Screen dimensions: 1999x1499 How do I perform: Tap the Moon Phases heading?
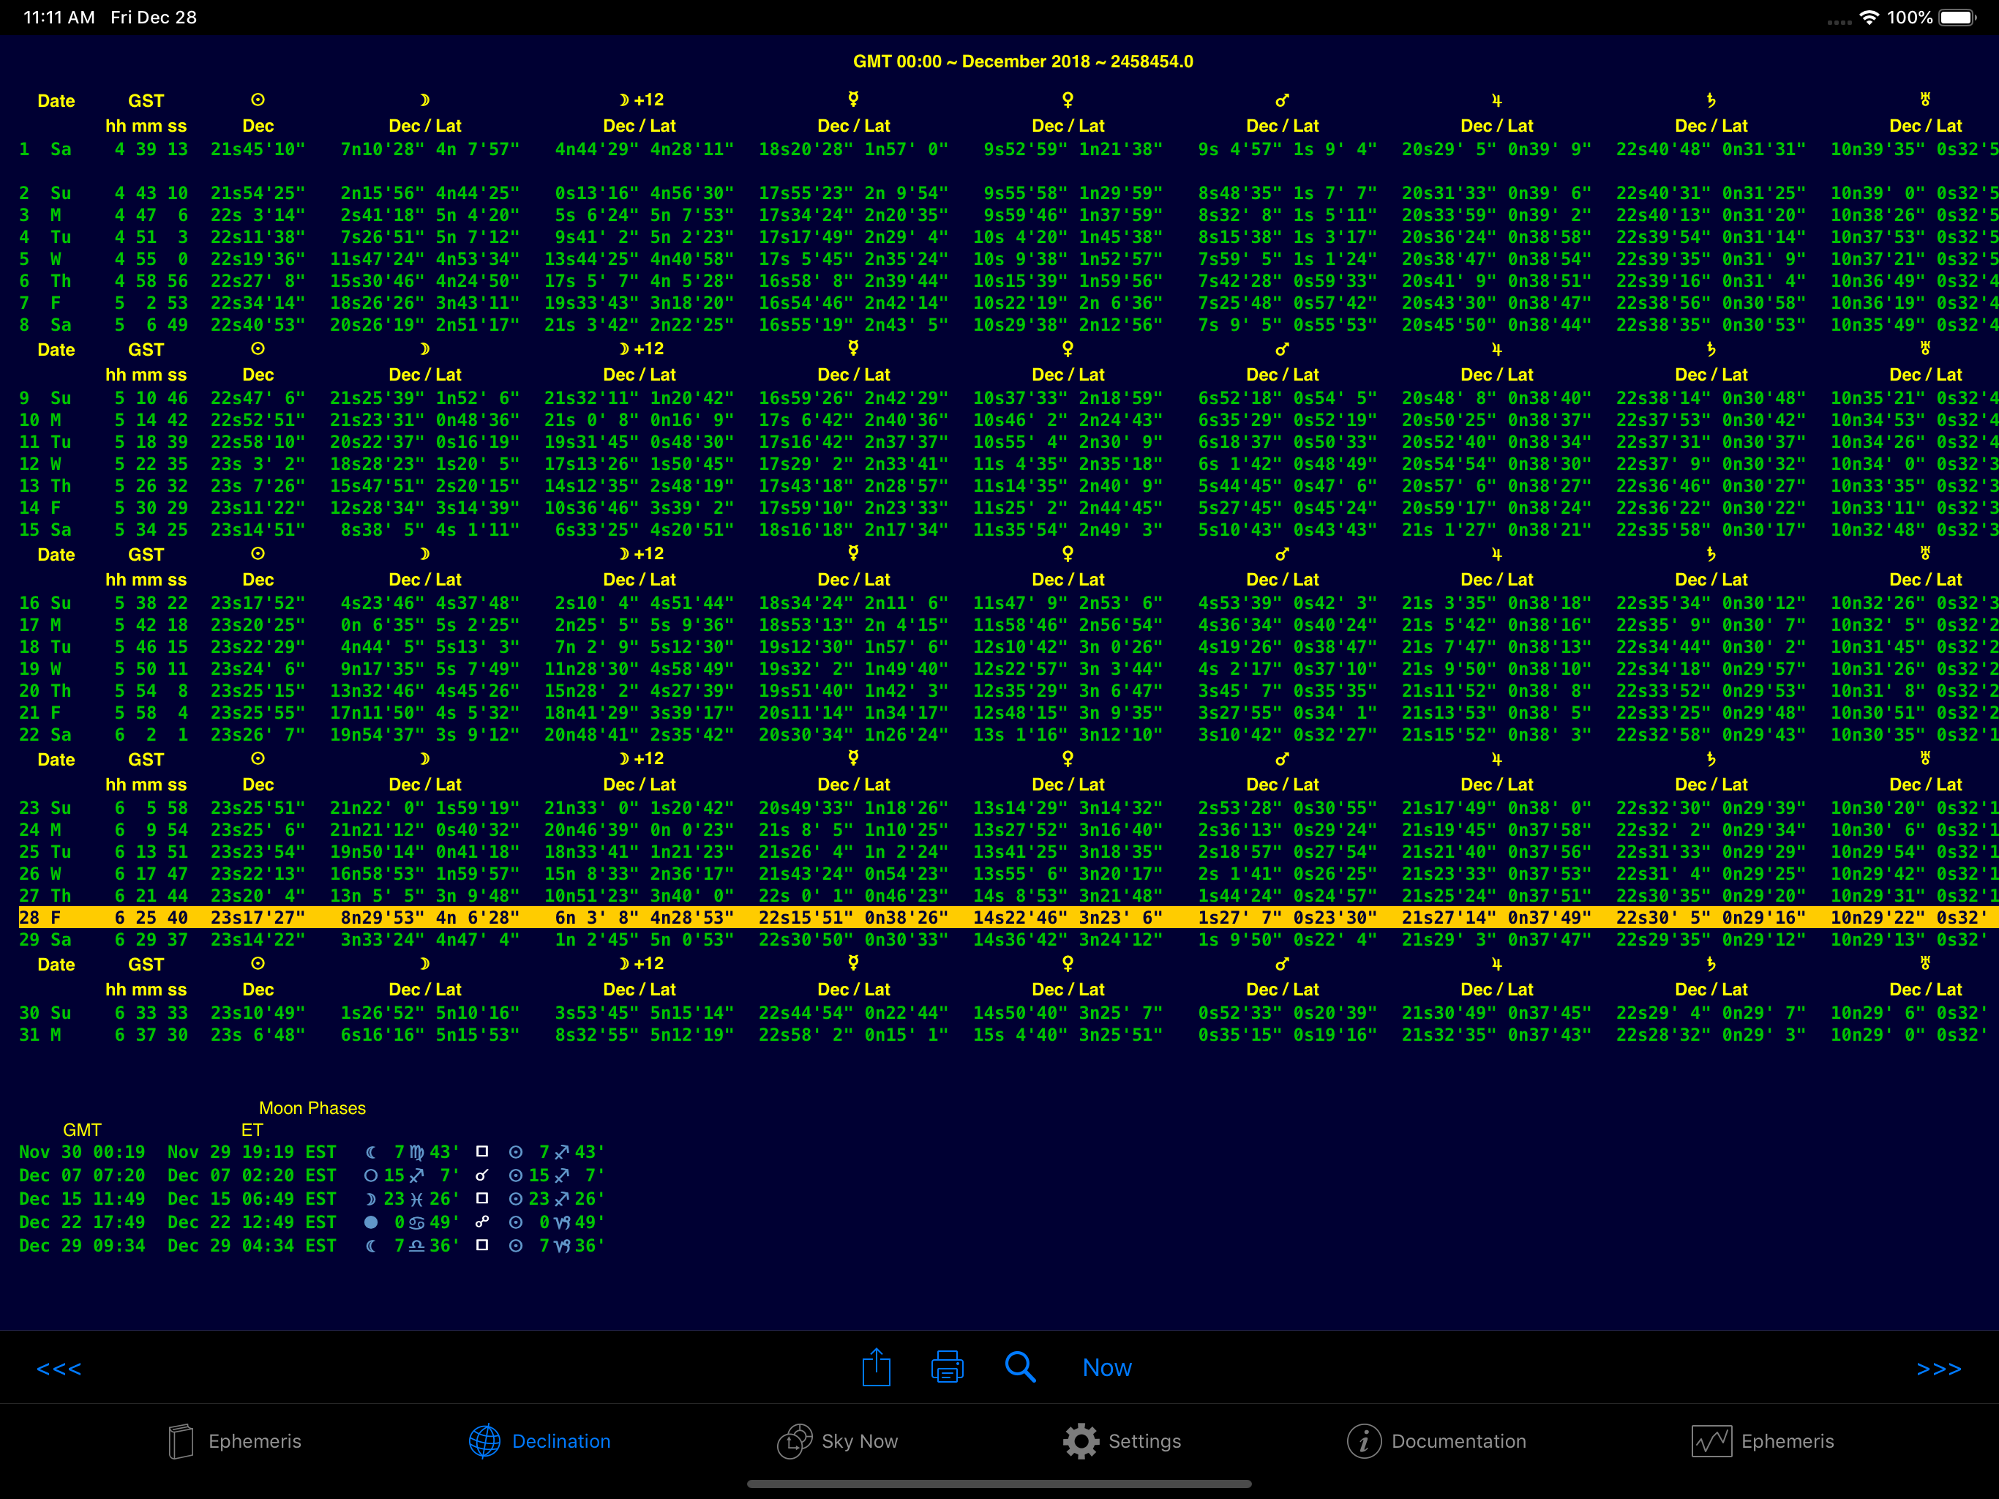coord(312,1108)
